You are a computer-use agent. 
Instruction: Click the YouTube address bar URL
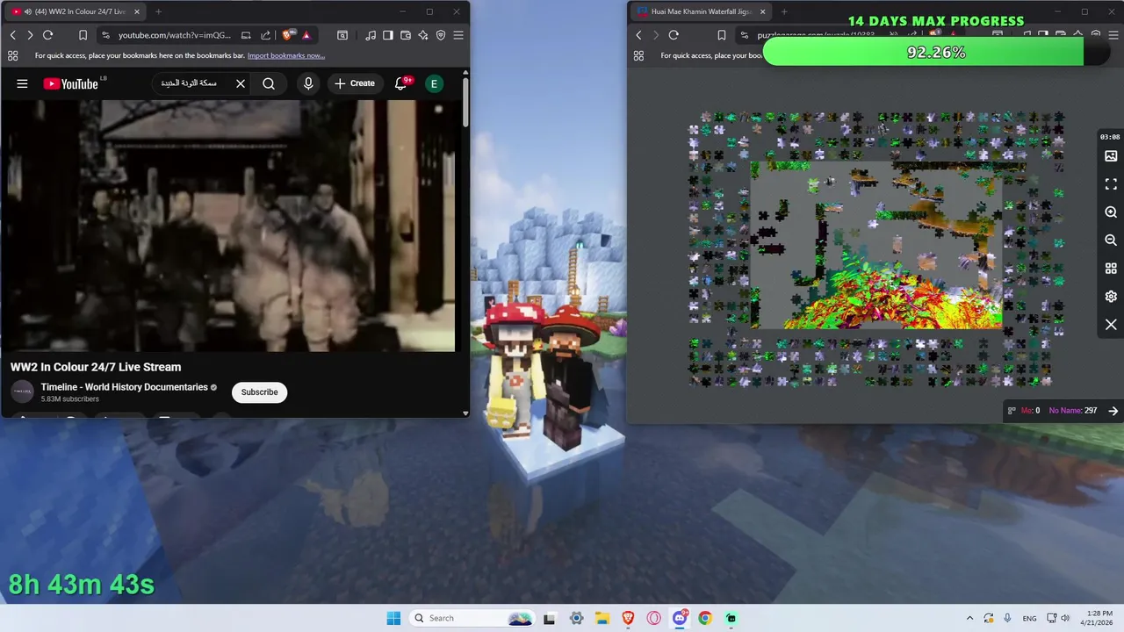pos(175,35)
